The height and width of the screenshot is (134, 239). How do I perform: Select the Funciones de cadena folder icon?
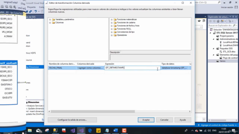[115, 22]
